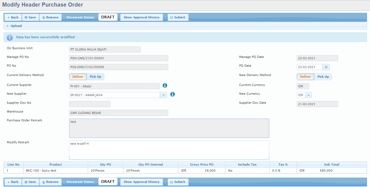This screenshot has height=187, width=370.
Task: Click into the Modify Remark text area
Action: [x=169, y=150]
